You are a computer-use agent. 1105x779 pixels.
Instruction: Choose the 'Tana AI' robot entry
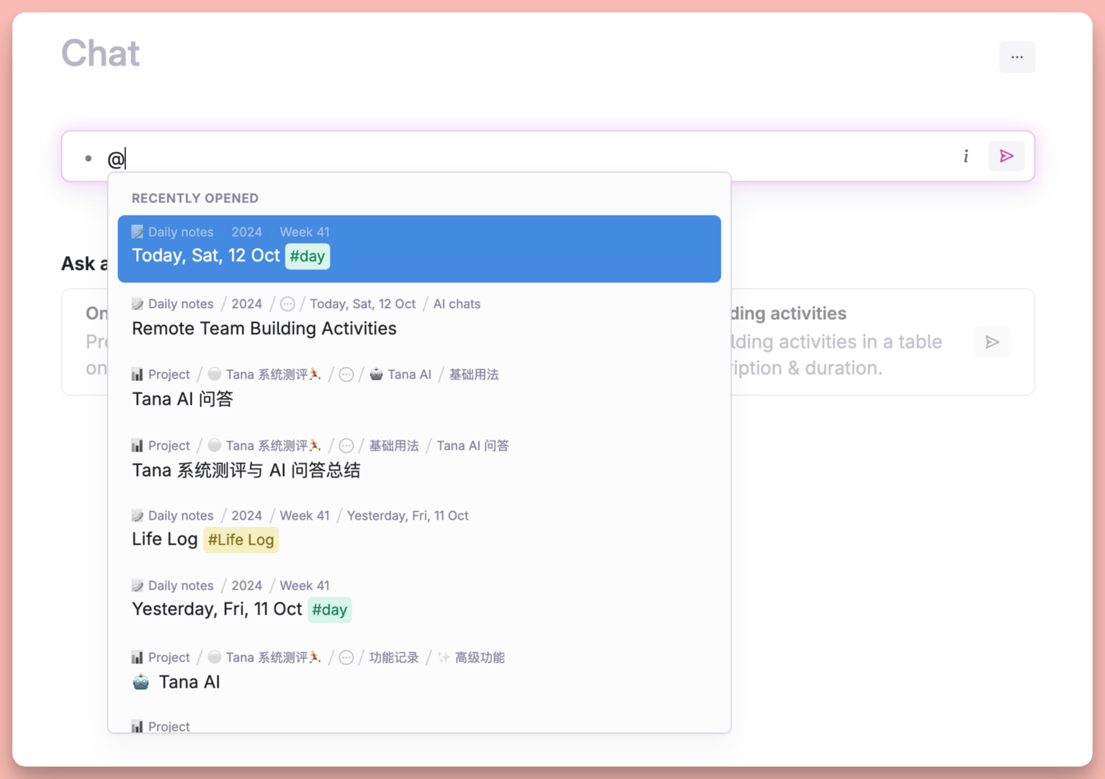point(419,671)
